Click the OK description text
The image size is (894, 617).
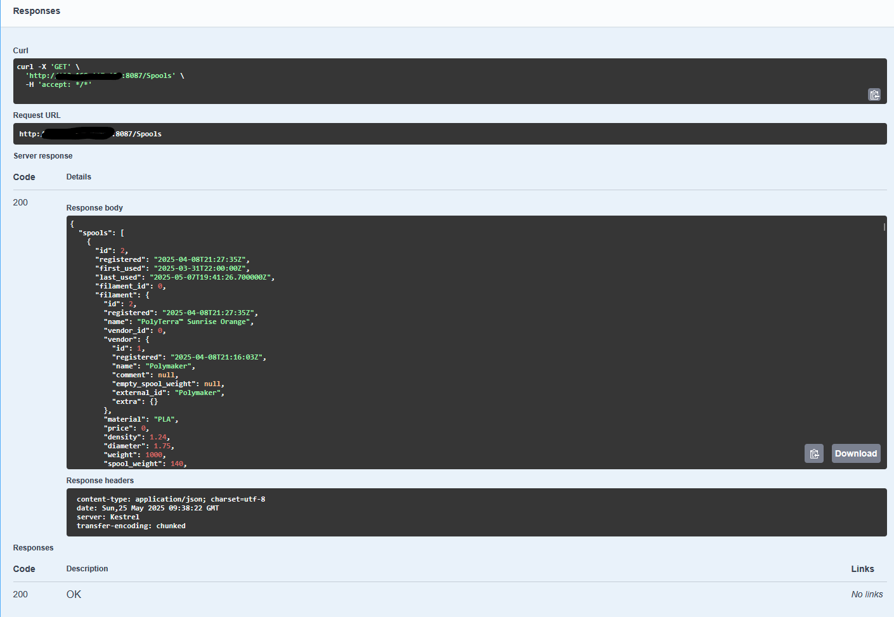point(74,594)
